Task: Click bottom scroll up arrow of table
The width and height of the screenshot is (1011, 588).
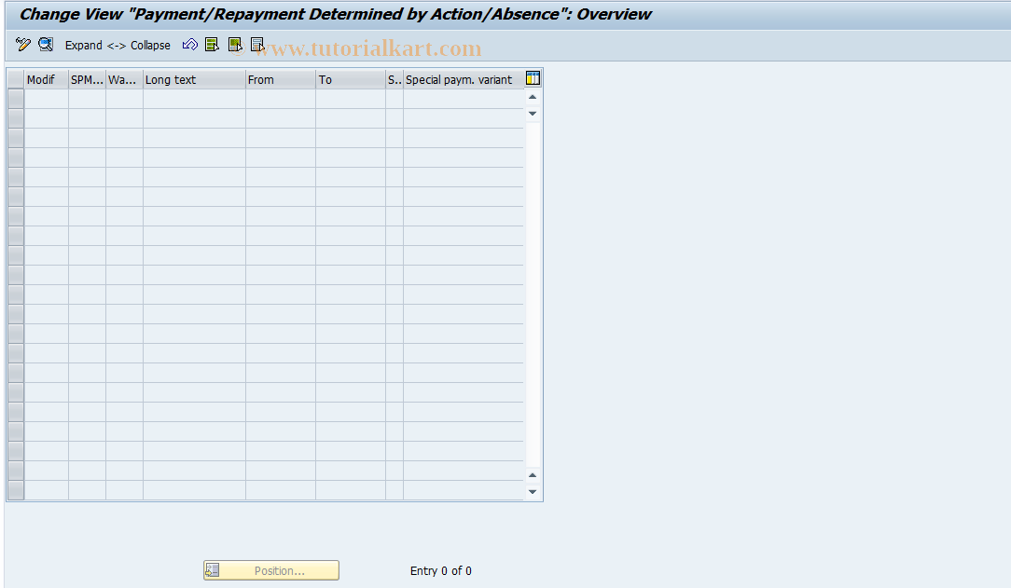Action: [533, 475]
